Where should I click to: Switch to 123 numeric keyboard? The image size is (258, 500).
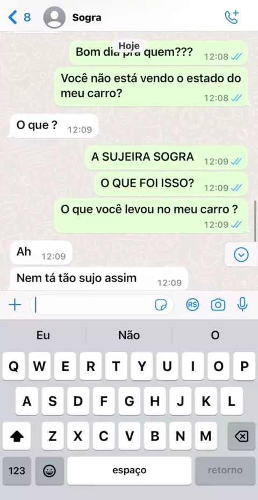tap(17, 470)
